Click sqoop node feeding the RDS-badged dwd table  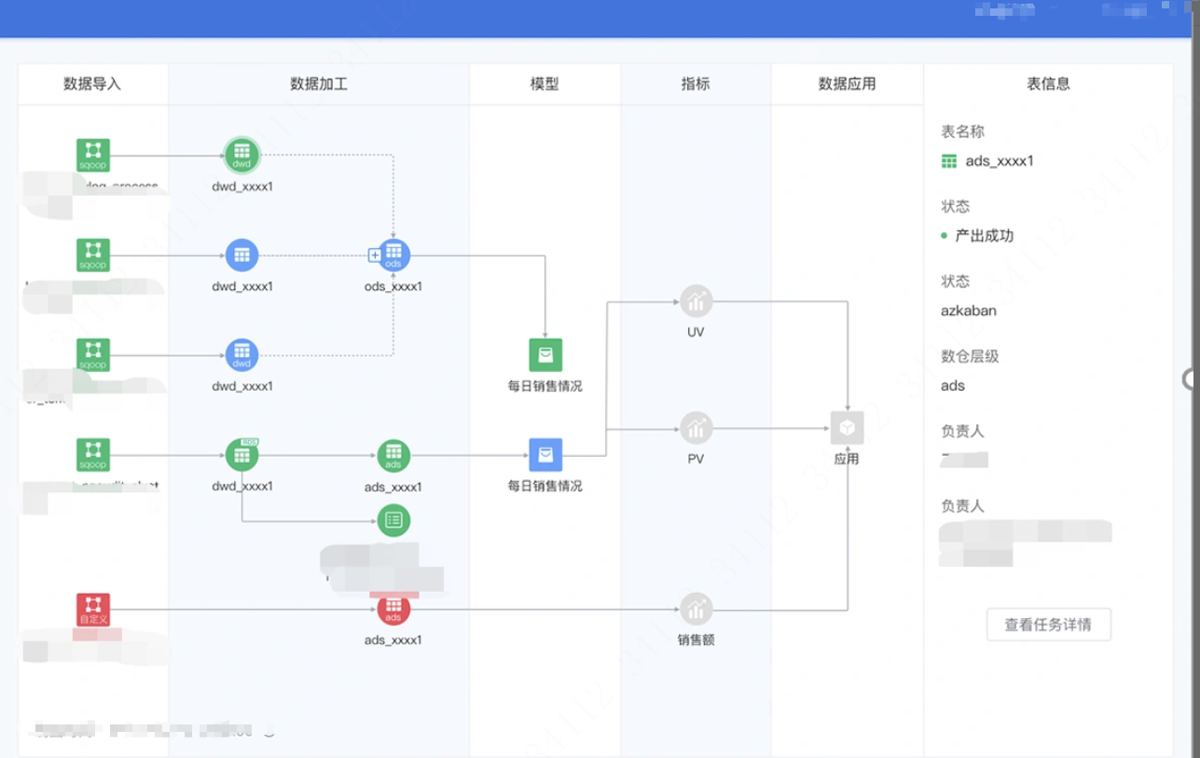point(93,455)
